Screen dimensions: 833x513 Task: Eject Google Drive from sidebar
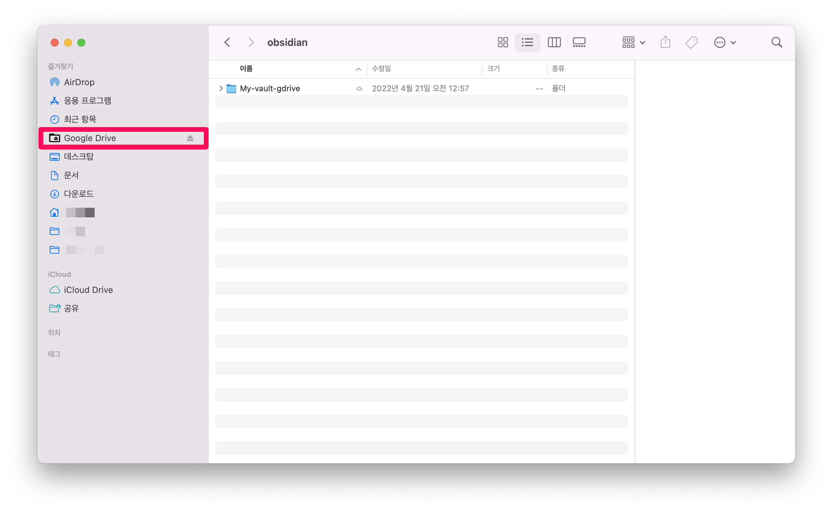click(x=190, y=138)
